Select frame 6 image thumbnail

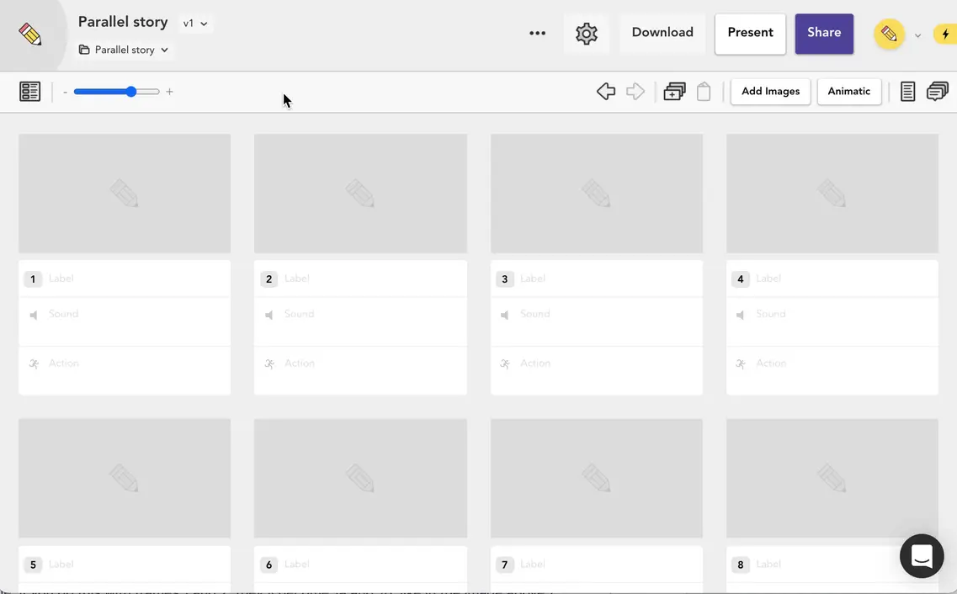click(x=360, y=478)
